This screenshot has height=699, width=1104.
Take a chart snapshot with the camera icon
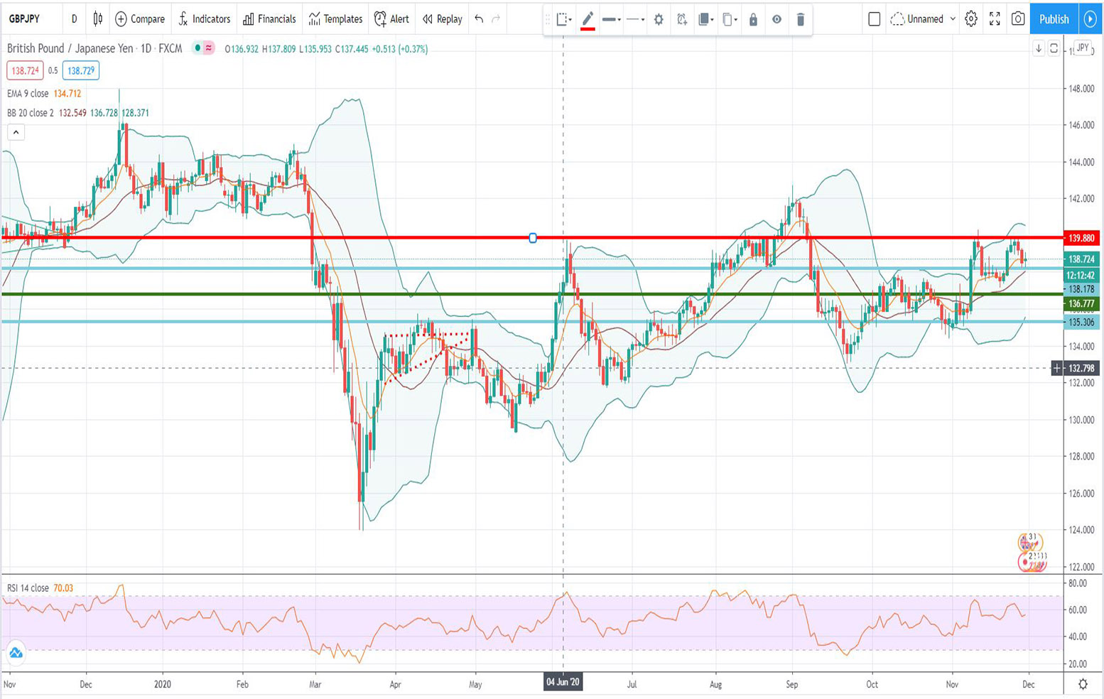point(1019,19)
